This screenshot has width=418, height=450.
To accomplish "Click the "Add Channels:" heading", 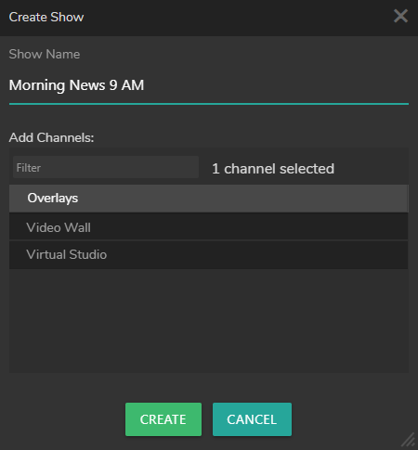I will click(x=51, y=137).
